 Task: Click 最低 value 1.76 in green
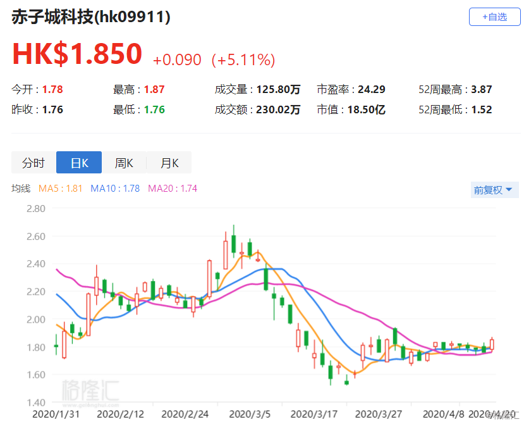point(154,109)
